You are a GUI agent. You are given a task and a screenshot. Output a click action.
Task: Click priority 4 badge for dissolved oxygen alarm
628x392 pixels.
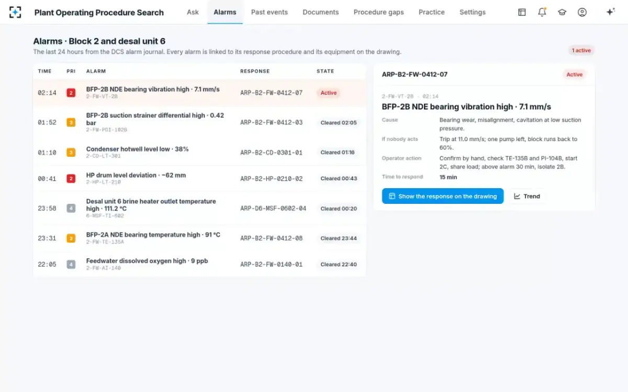tap(71, 264)
